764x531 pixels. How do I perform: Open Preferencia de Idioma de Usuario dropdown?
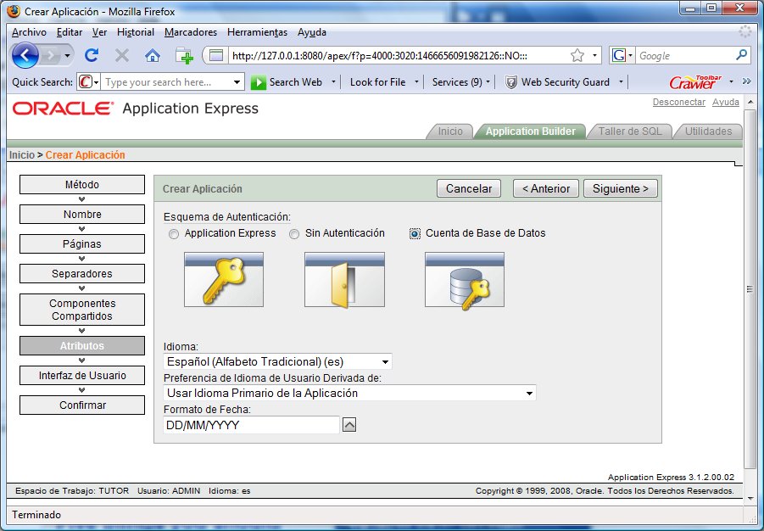[x=349, y=393]
